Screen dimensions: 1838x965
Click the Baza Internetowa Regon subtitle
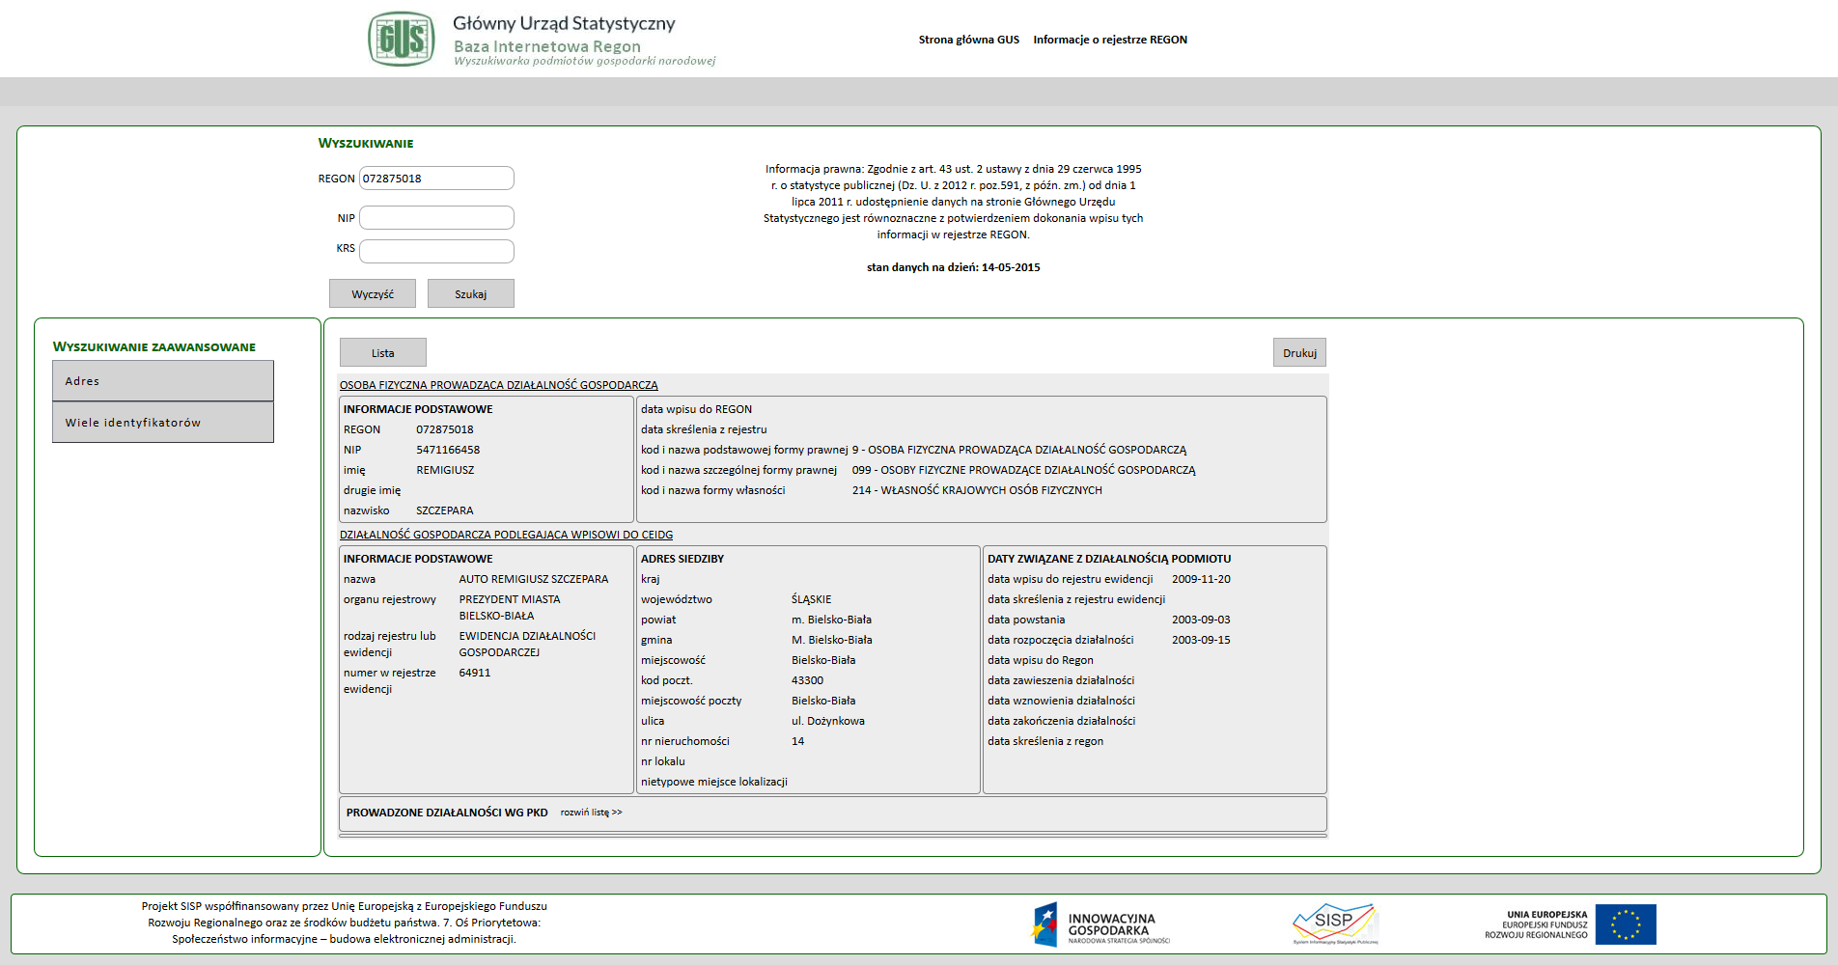tap(547, 46)
